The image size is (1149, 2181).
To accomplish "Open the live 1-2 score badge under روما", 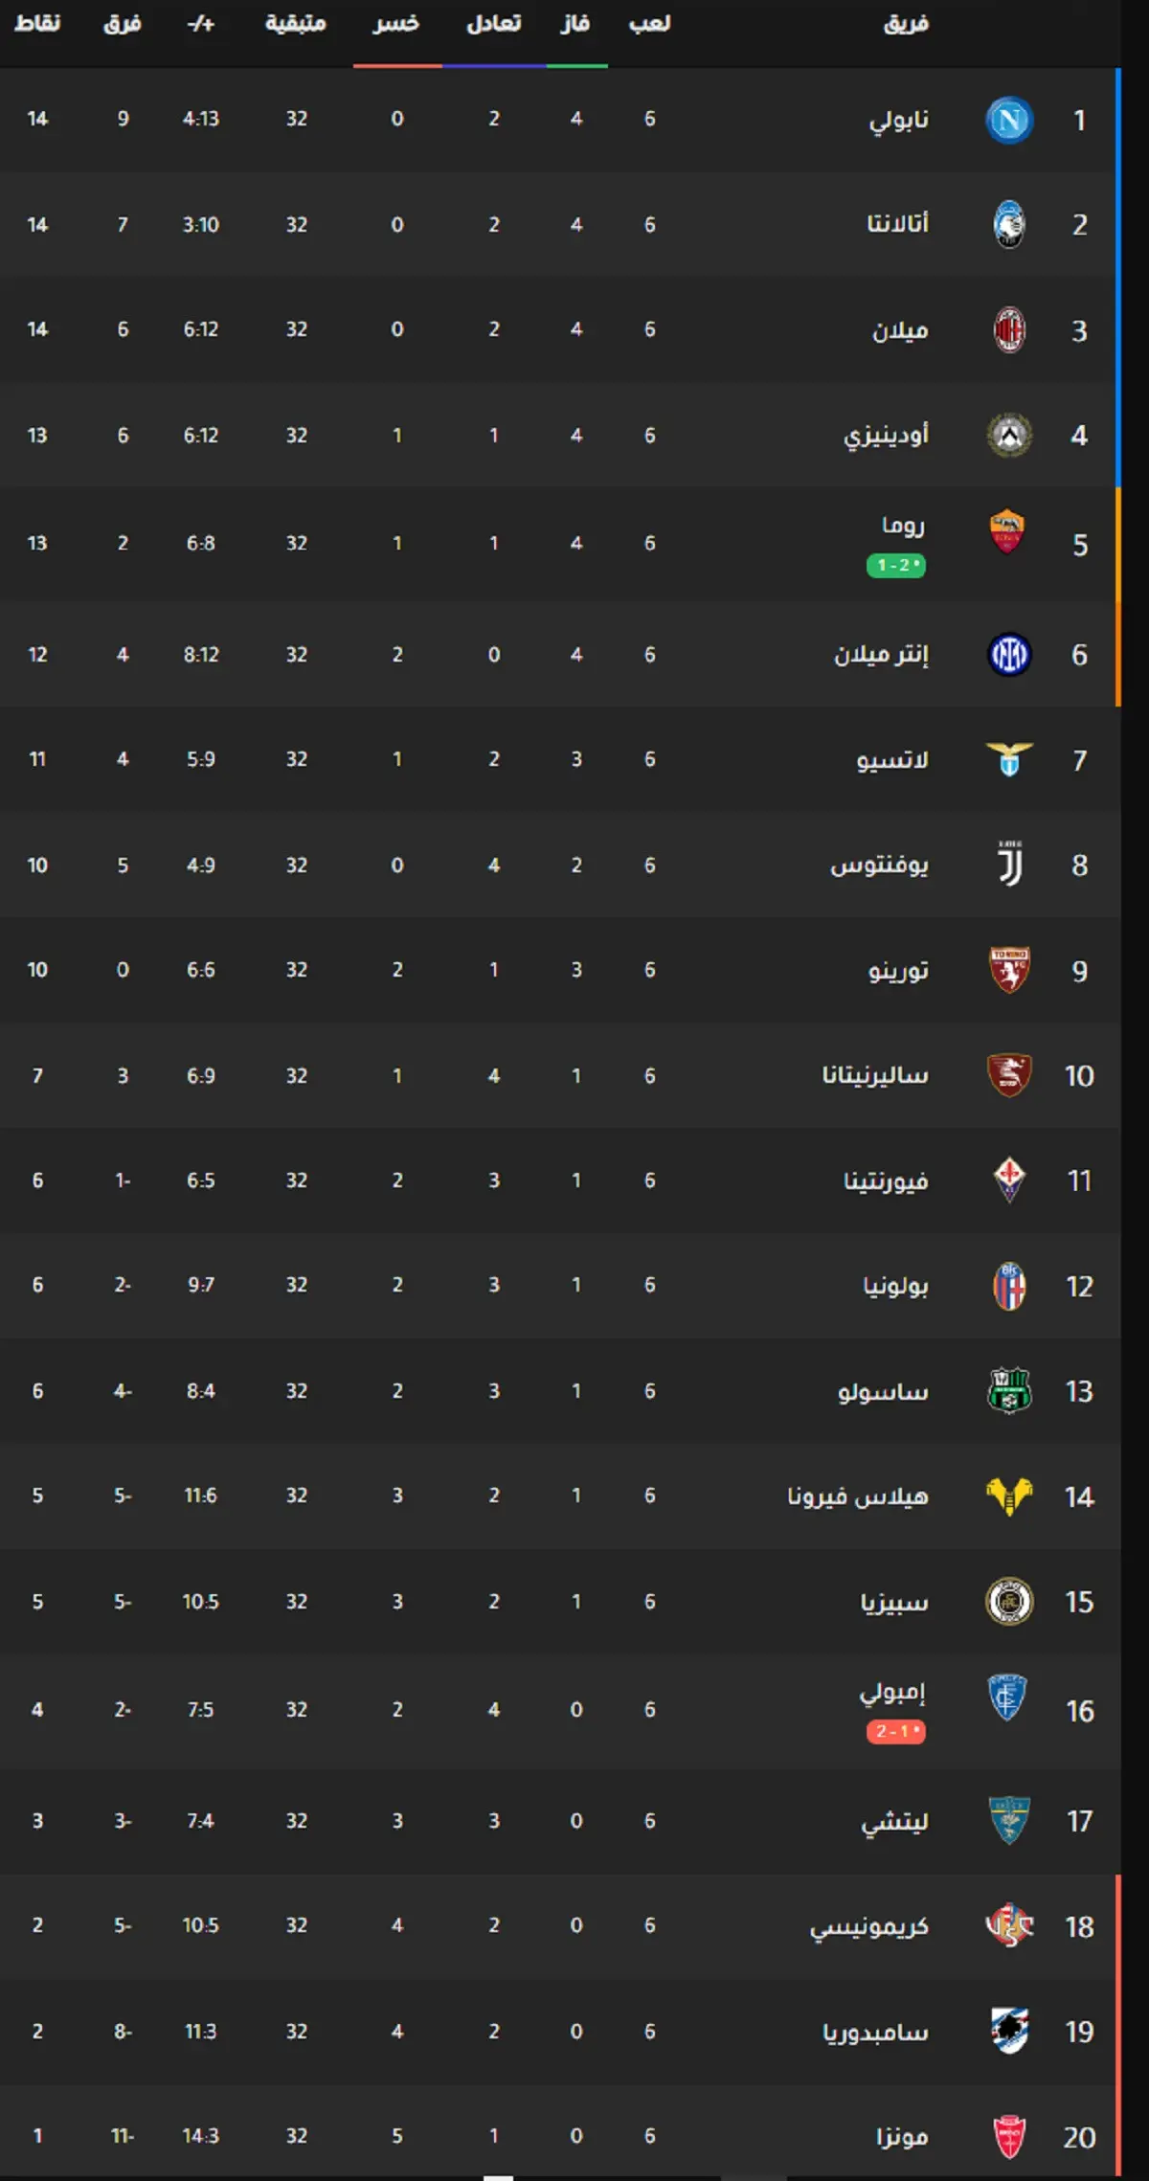I will 896,566.
